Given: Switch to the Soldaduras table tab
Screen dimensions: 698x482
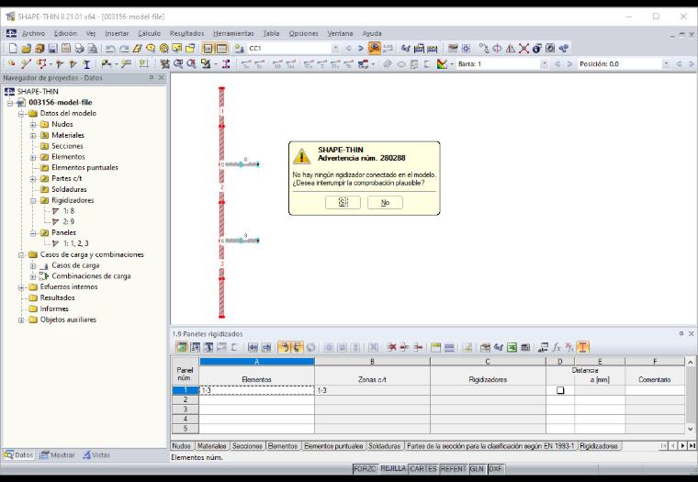Looking at the screenshot, I should [x=385, y=446].
